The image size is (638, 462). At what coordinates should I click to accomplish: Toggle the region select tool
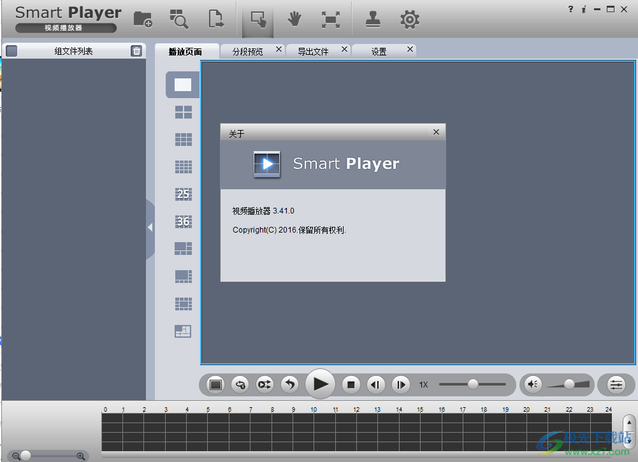point(257,19)
